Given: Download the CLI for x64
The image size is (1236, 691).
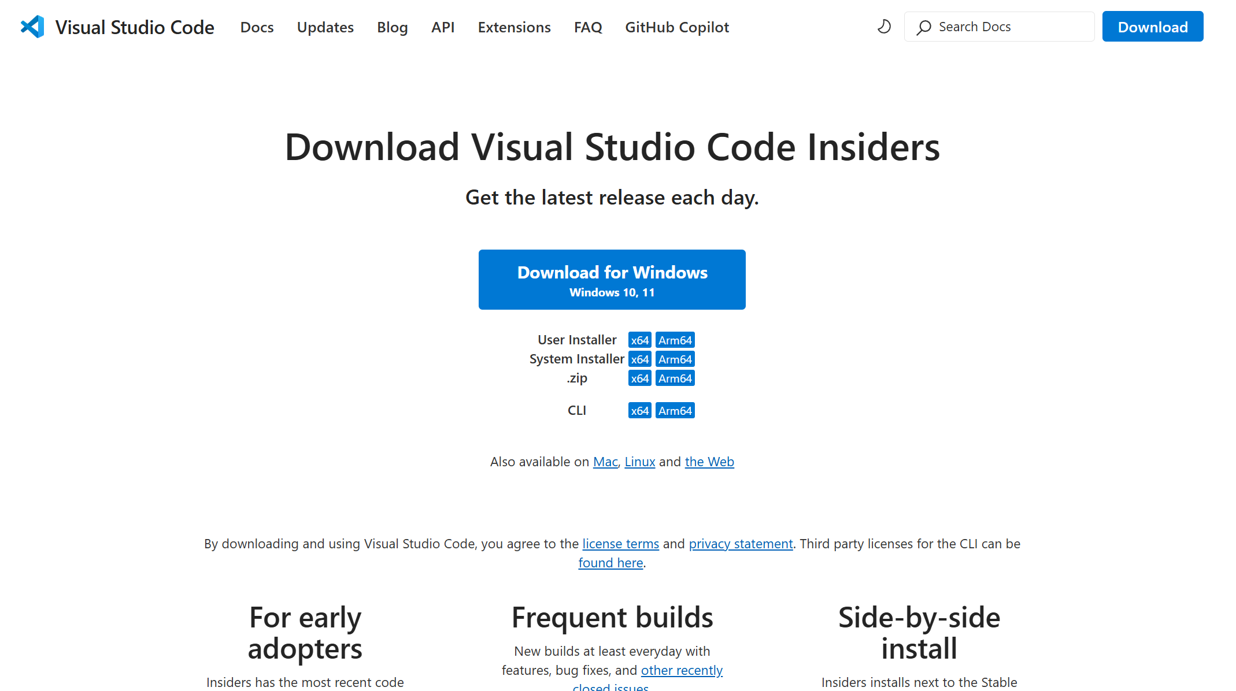Looking at the screenshot, I should point(639,410).
